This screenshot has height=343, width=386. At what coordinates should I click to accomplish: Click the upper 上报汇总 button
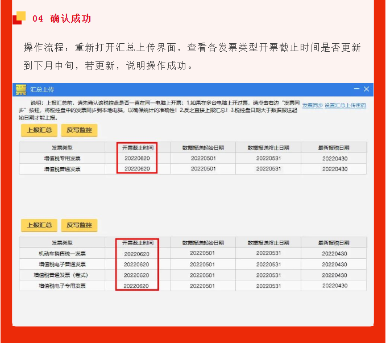pyautogui.click(x=39, y=130)
